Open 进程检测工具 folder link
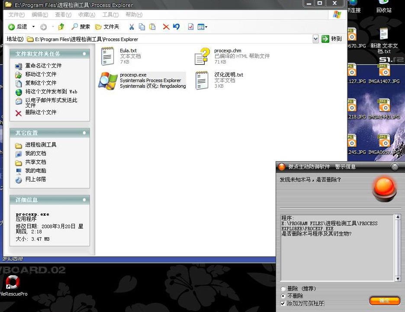The height and width of the screenshot is (312, 405). (41, 145)
